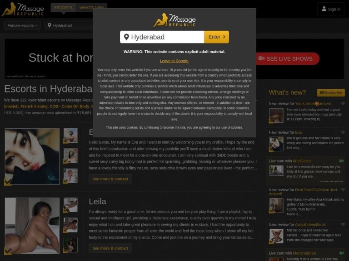The image size is (349, 261).
Task: Click the green camera icon beside ArielGates
Action: (342, 161)
